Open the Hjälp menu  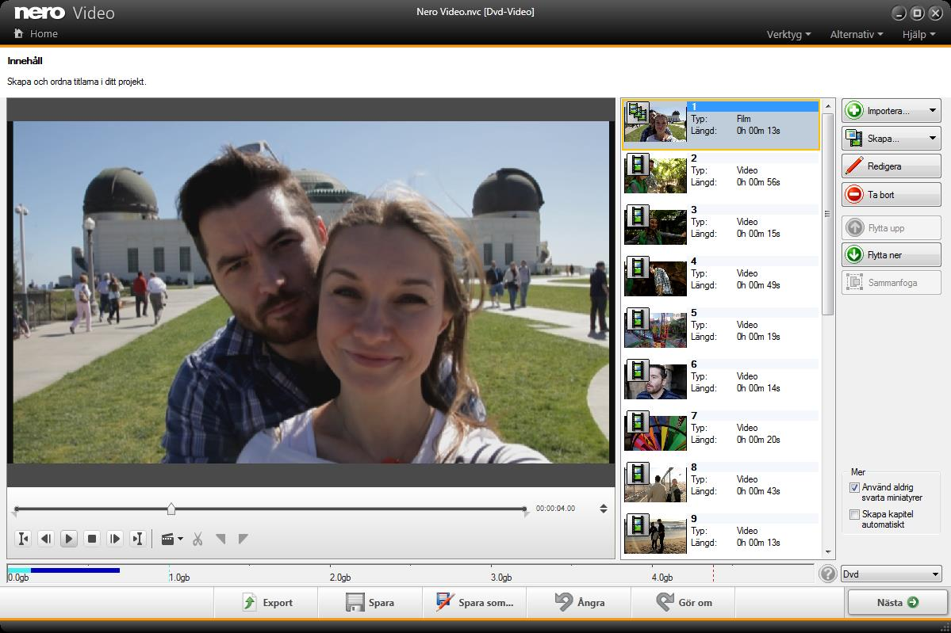click(x=918, y=35)
